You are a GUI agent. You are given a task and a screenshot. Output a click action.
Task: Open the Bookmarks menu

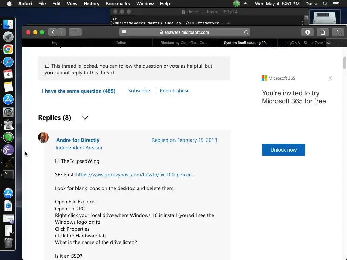pos(118,4)
